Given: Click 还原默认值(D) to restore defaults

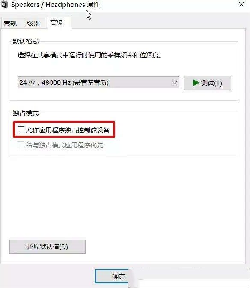Looking at the screenshot, I should coord(48,246).
